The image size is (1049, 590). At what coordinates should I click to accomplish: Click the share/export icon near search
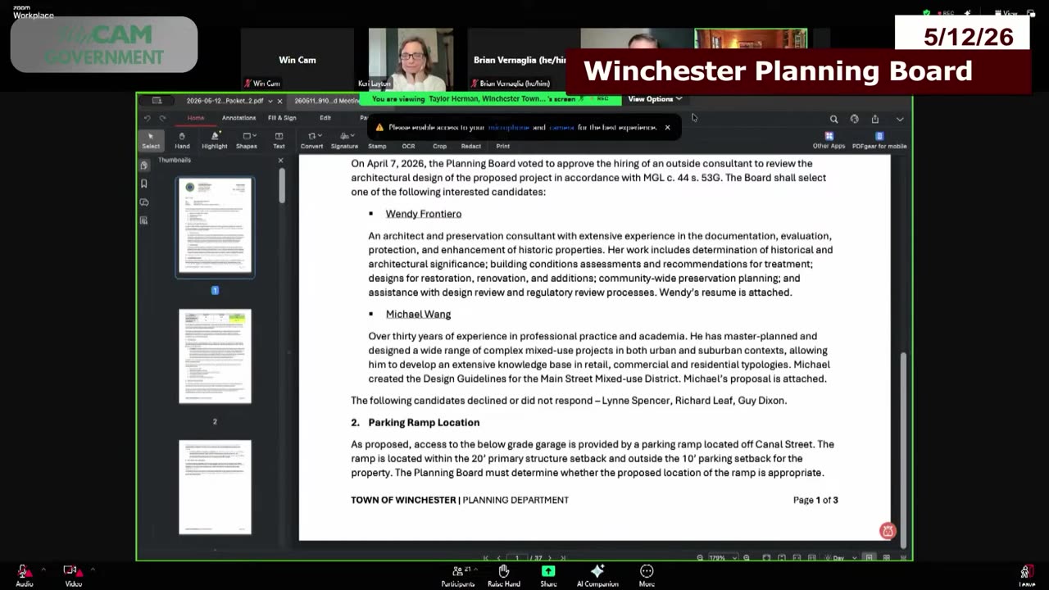pos(874,119)
